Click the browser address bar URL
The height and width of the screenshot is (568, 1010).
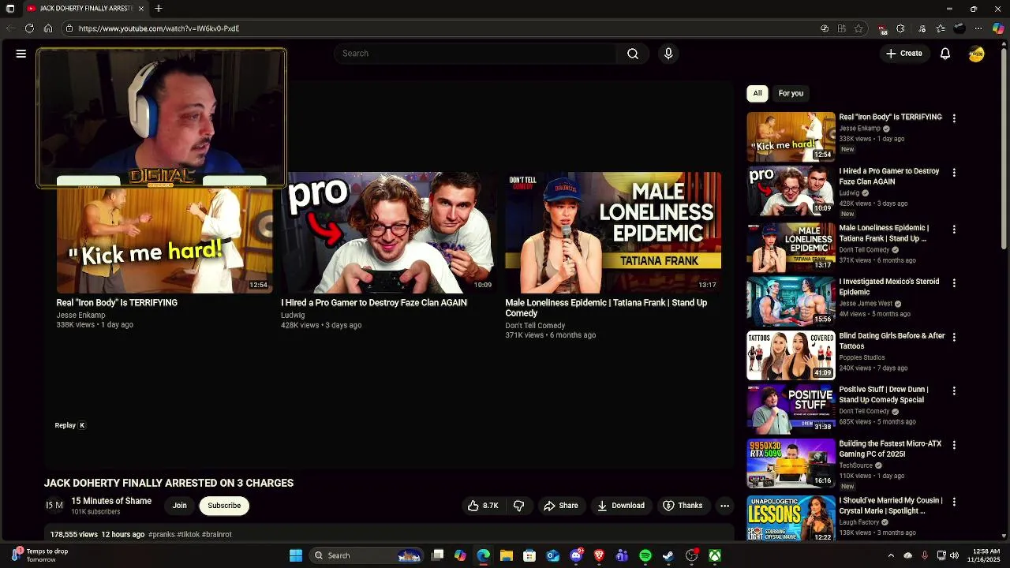pos(159,28)
